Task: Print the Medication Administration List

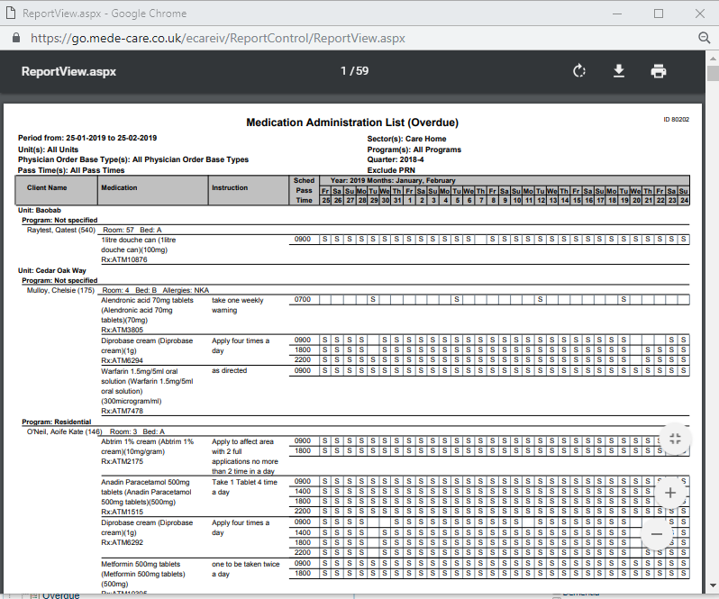Action: click(x=659, y=71)
